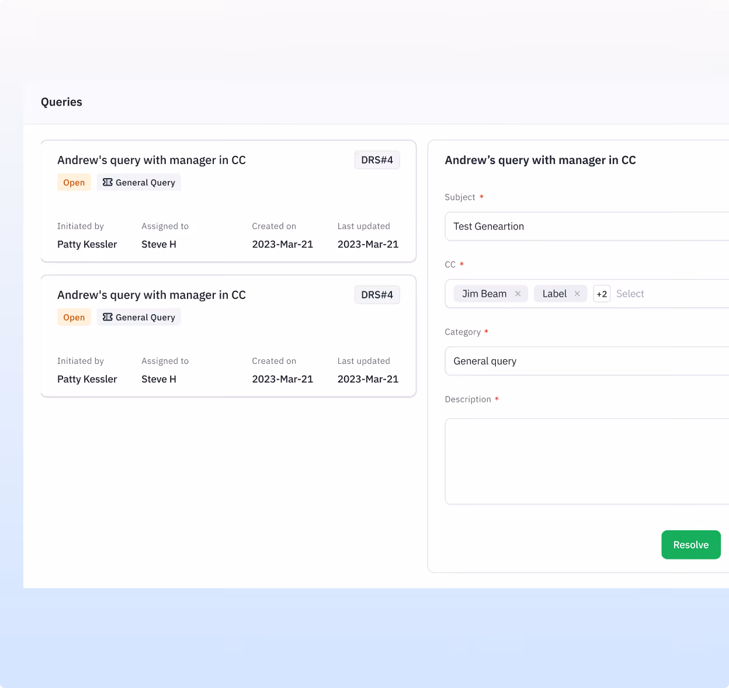
Task: Click ticket icon on first card's General Query
Action: (107, 182)
